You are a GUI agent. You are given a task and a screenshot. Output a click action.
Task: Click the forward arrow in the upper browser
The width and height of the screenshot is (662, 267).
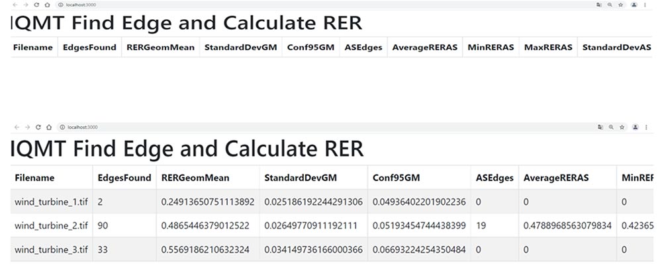click(26, 5)
